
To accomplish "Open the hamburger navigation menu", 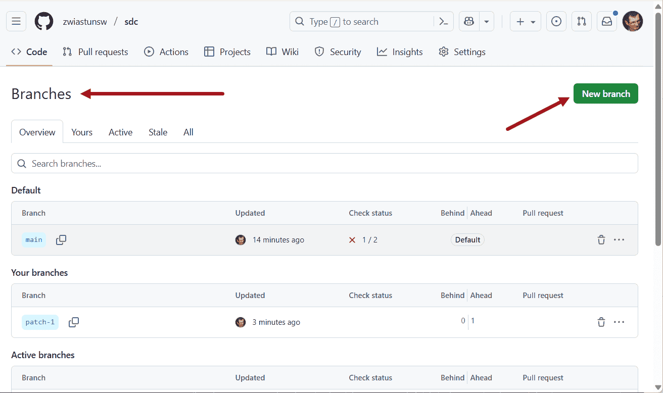I will click(x=16, y=22).
